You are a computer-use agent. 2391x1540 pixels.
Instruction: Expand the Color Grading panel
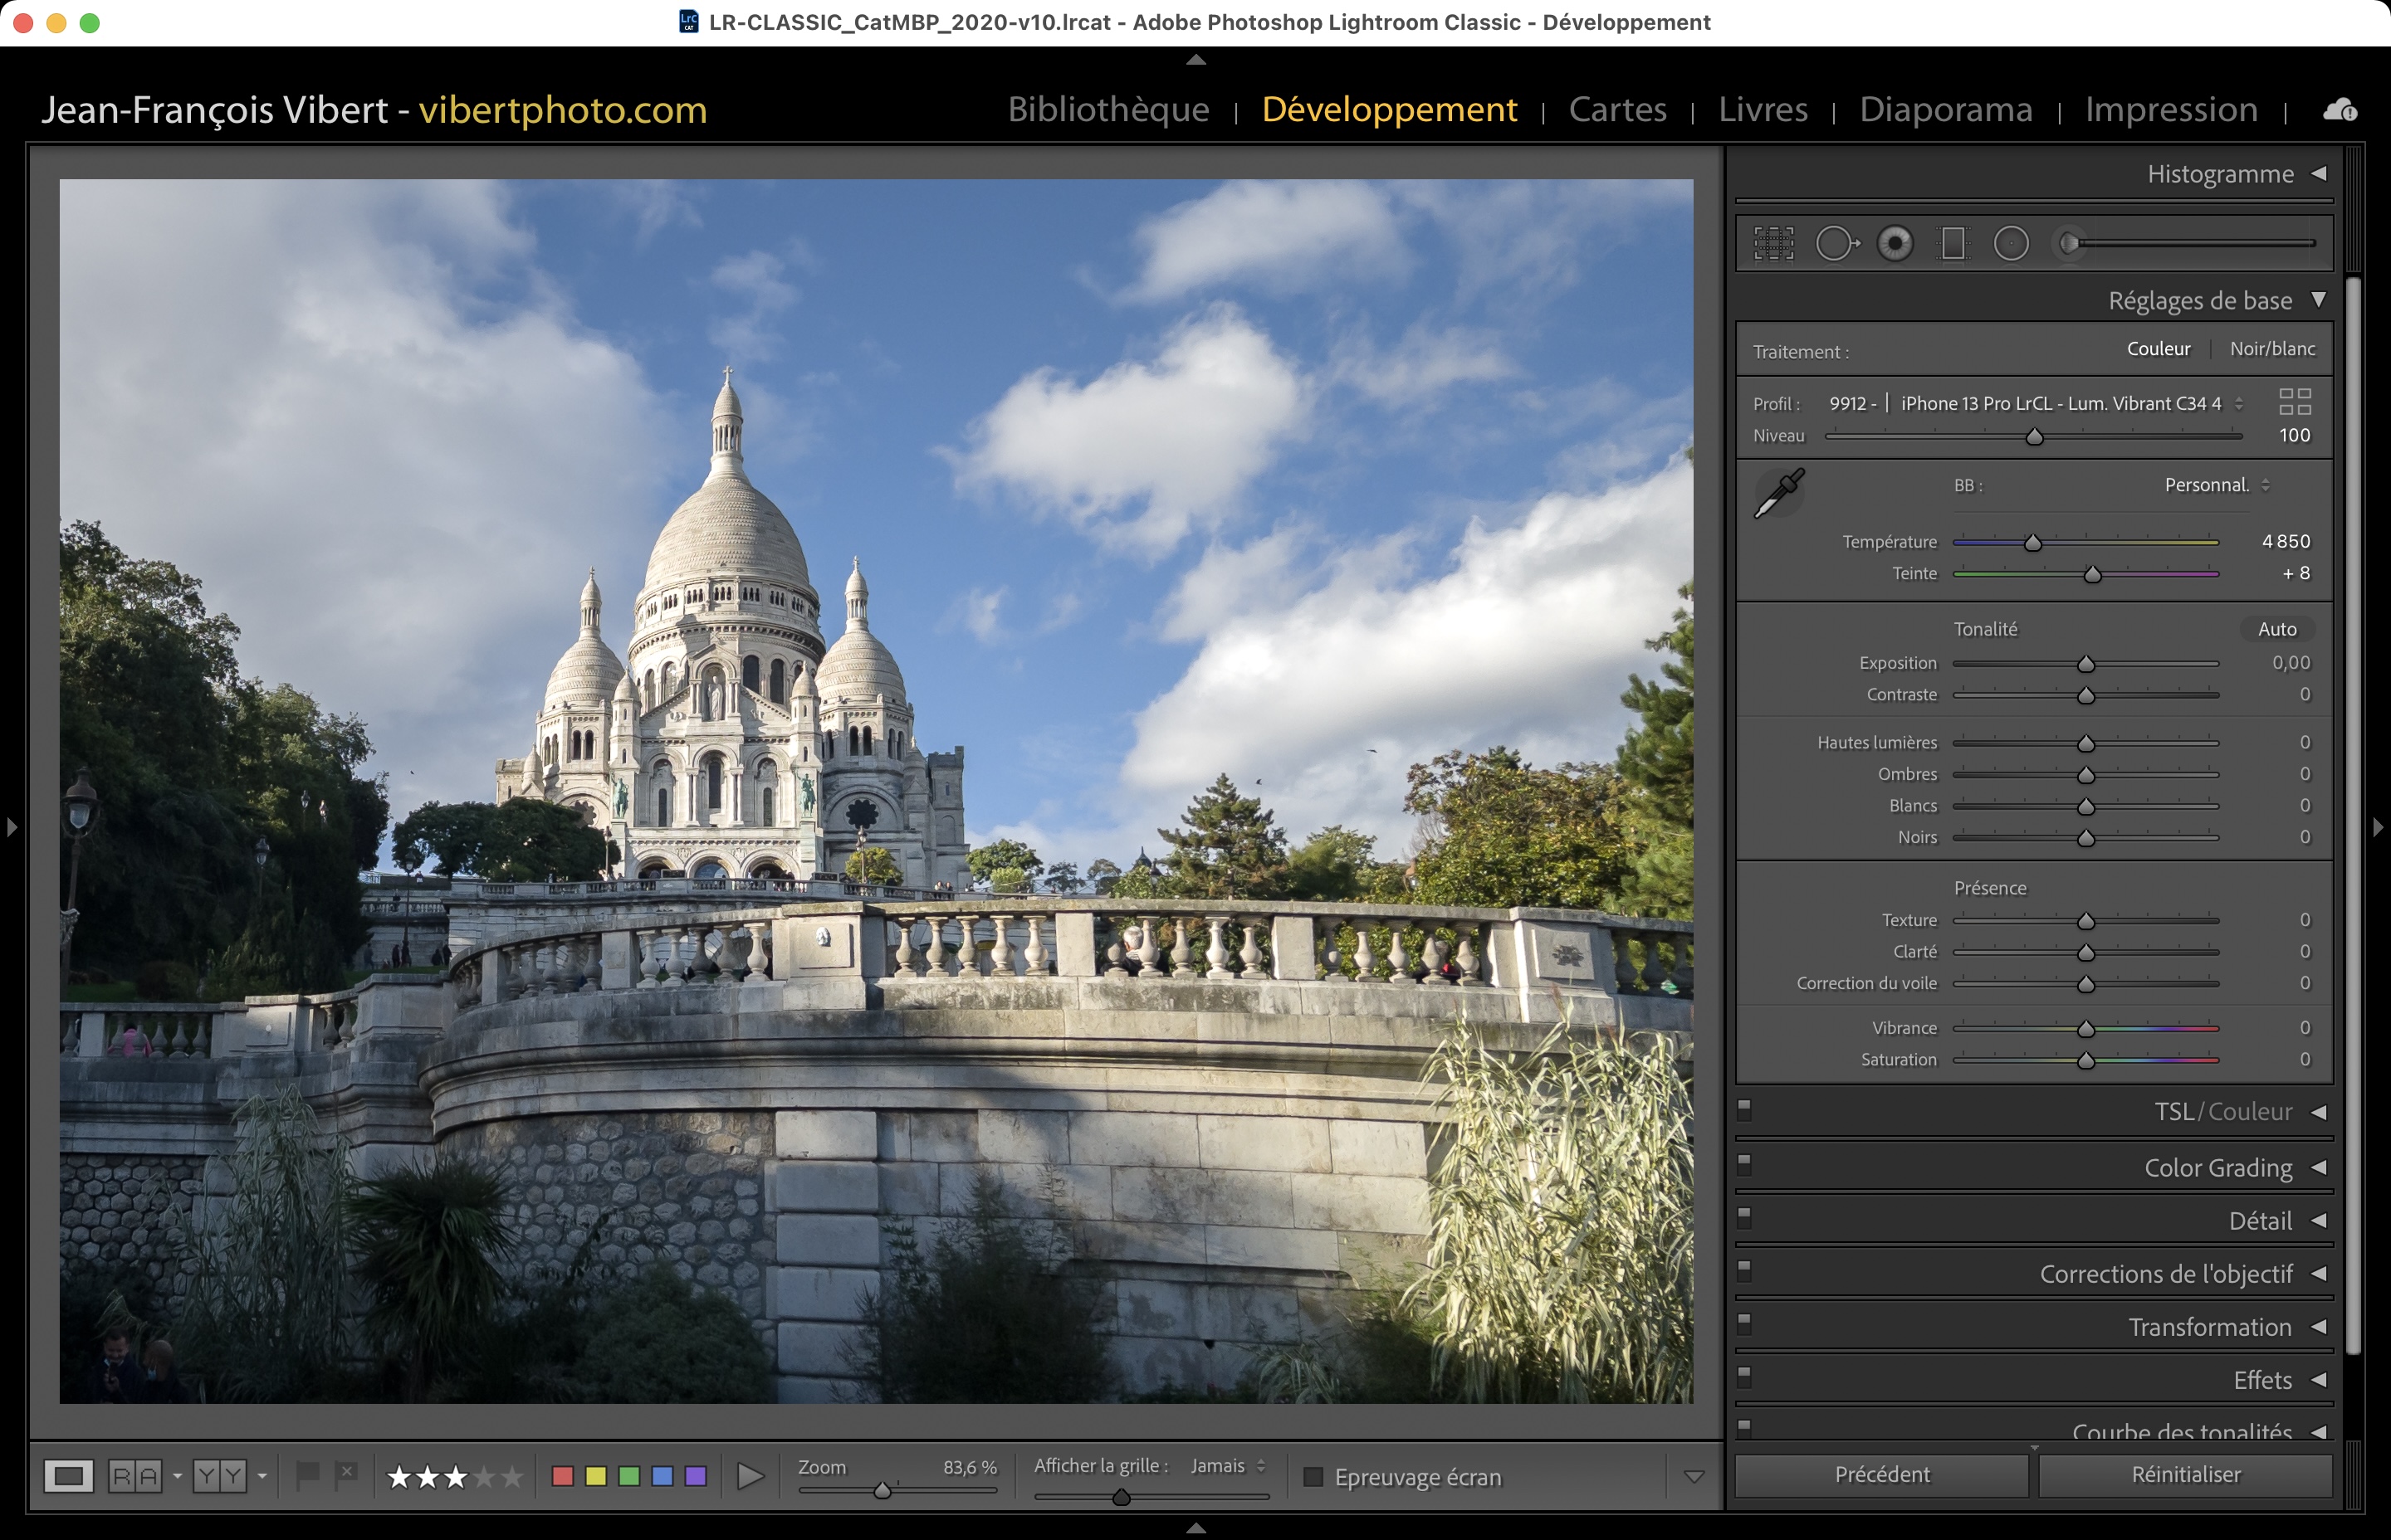coord(2218,1168)
